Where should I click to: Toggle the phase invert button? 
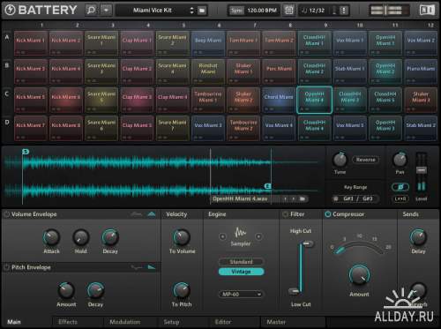(400, 187)
